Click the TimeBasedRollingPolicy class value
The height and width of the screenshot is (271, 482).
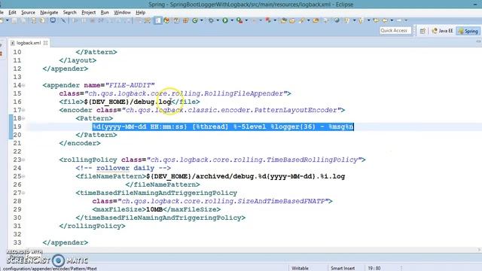coord(255,160)
